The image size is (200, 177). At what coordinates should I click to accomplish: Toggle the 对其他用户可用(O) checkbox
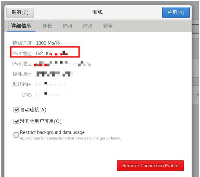(16, 121)
